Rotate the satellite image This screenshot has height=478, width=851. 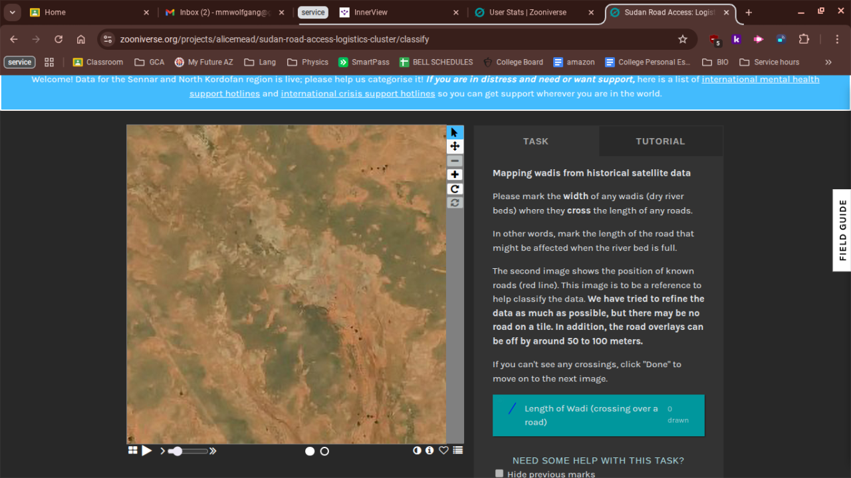pos(455,189)
